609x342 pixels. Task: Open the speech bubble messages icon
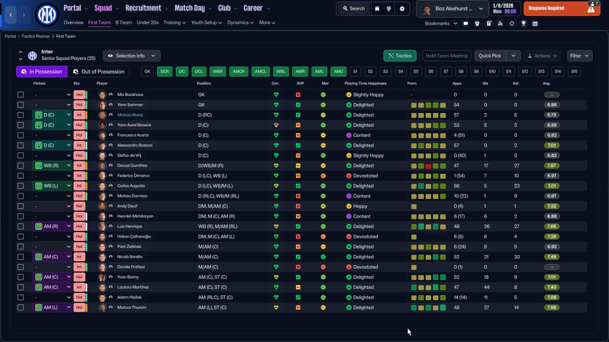tap(466, 24)
